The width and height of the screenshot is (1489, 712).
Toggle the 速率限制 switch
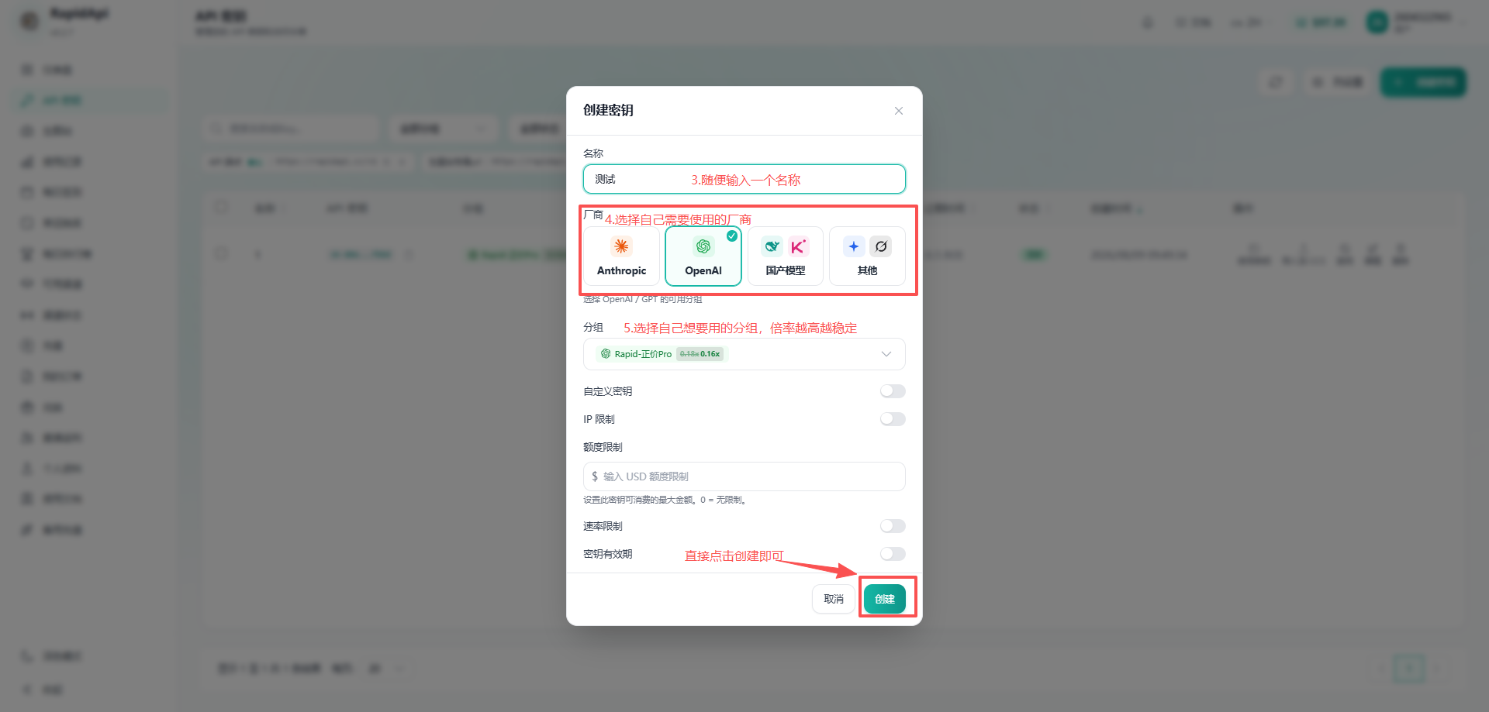click(893, 526)
